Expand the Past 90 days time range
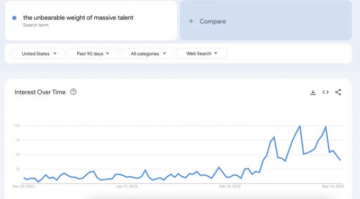Screen dimensions: 360x199 93,53
